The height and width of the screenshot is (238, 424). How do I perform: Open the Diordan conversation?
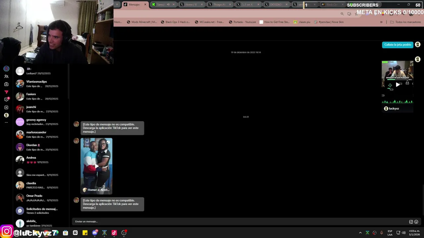click(x=41, y=147)
